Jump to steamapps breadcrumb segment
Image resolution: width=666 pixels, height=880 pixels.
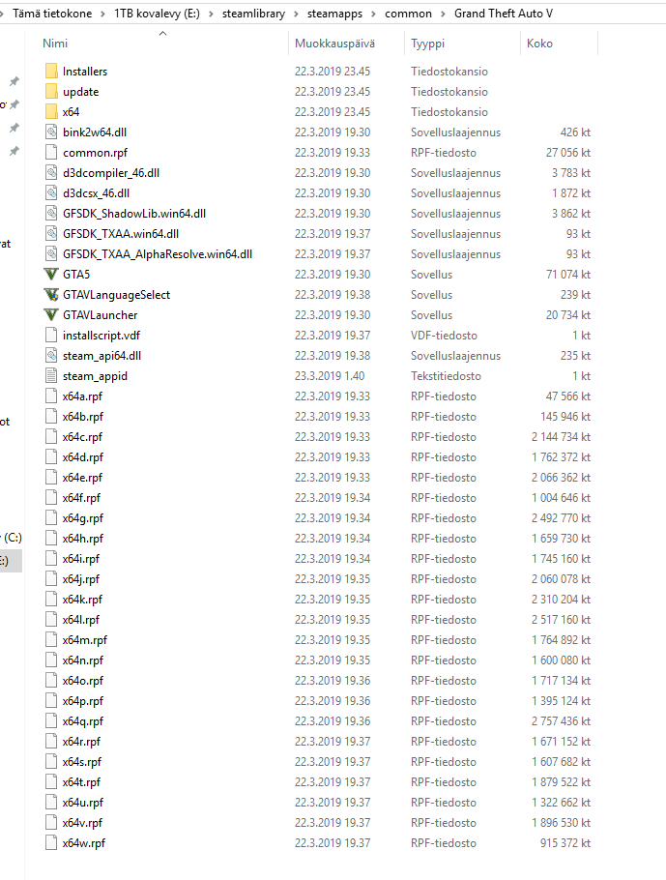335,14
